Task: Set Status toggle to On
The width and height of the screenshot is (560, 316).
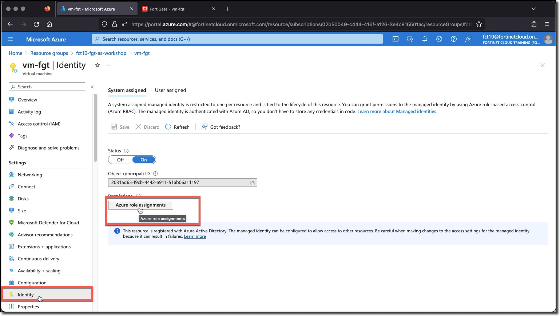Action: (144, 160)
